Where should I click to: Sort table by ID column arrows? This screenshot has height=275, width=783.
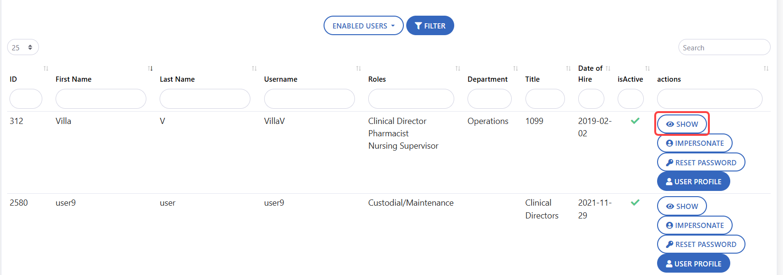pos(46,68)
